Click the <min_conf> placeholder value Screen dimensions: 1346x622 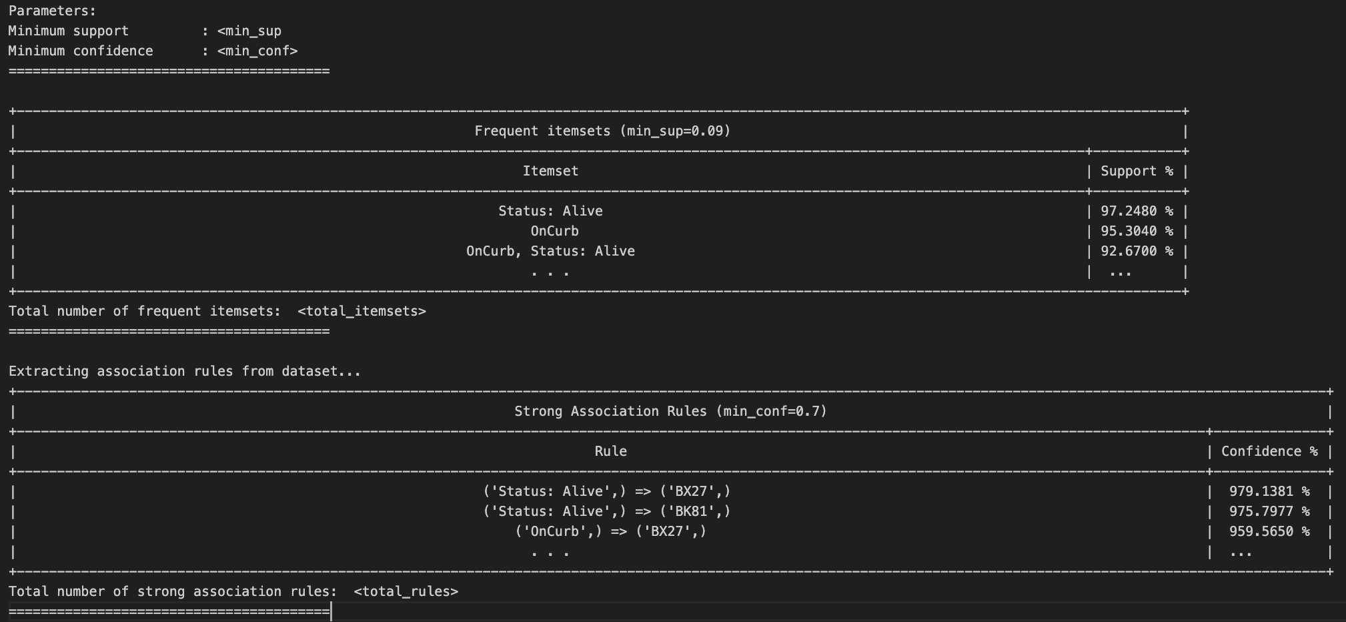click(257, 51)
